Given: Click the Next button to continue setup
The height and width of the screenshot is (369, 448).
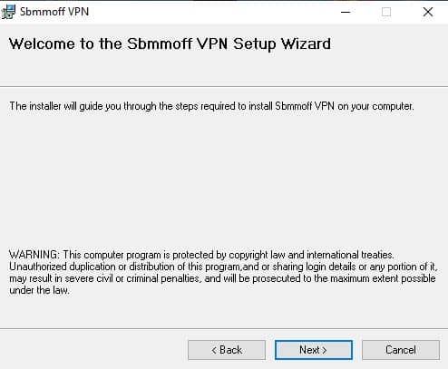Looking at the screenshot, I should 314,350.
